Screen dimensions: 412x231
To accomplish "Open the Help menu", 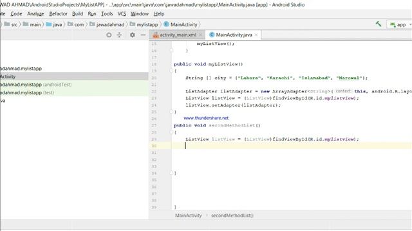I will tap(159, 13).
